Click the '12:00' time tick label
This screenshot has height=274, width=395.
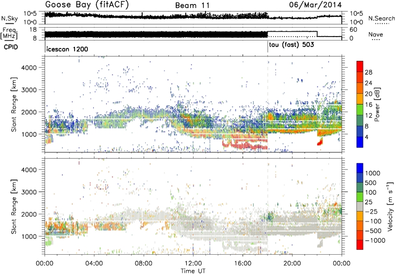pyautogui.click(x=193, y=264)
